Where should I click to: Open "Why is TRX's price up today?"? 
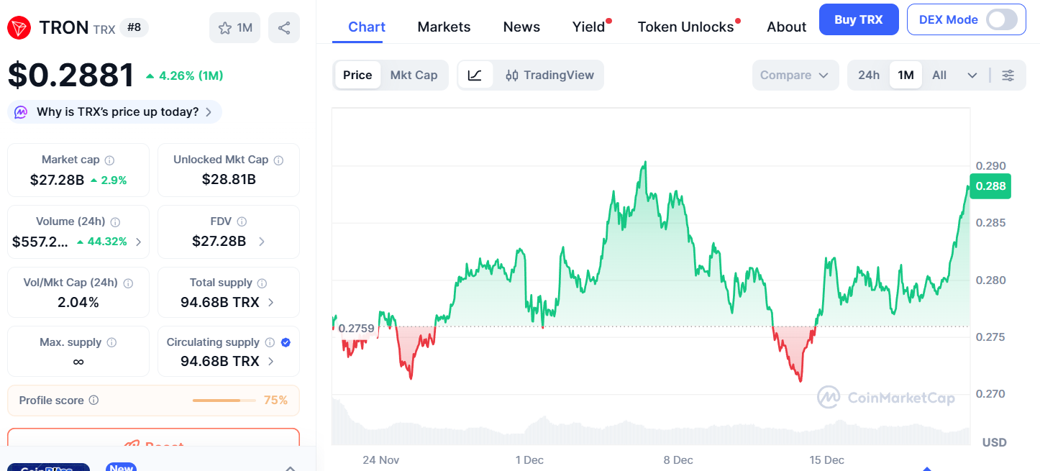coord(115,112)
